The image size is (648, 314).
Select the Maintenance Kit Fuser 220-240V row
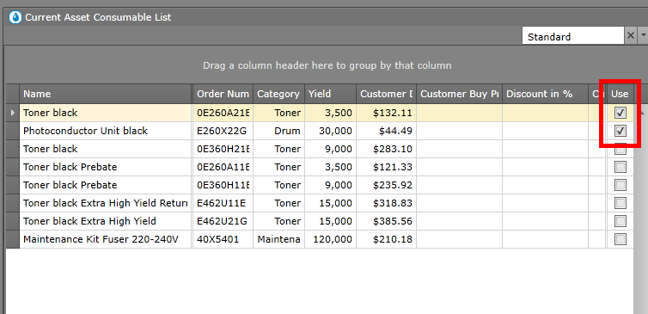pos(320,239)
